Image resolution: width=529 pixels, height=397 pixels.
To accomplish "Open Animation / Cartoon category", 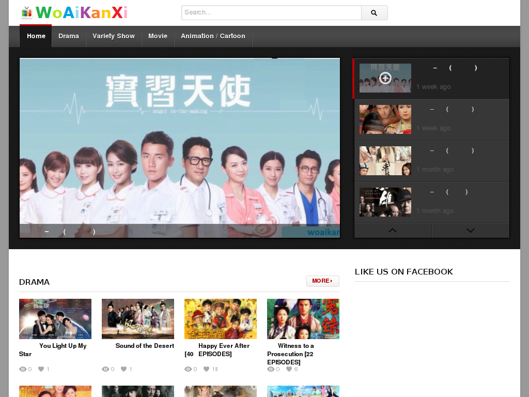I will (x=213, y=36).
